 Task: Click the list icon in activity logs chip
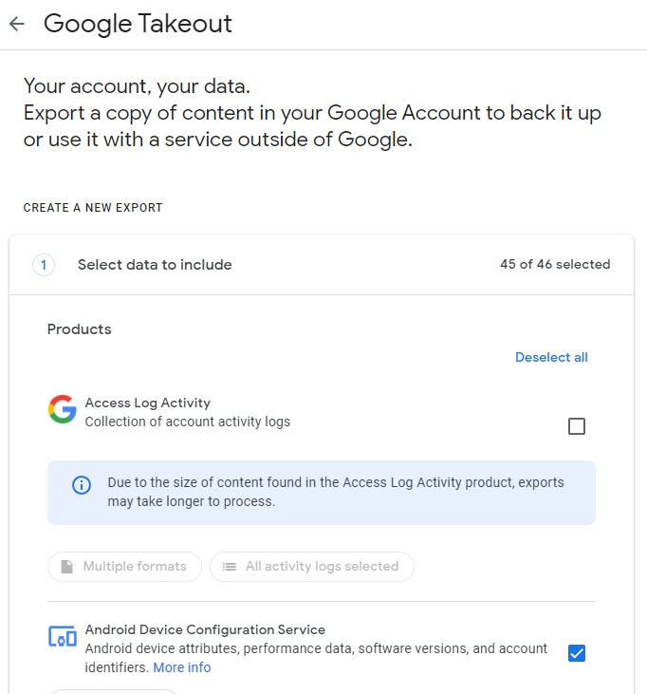[x=229, y=567]
